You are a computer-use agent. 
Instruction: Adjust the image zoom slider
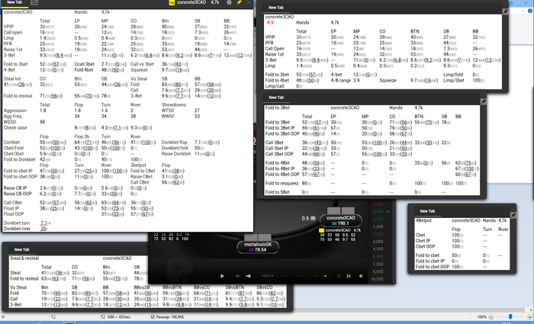510,317
